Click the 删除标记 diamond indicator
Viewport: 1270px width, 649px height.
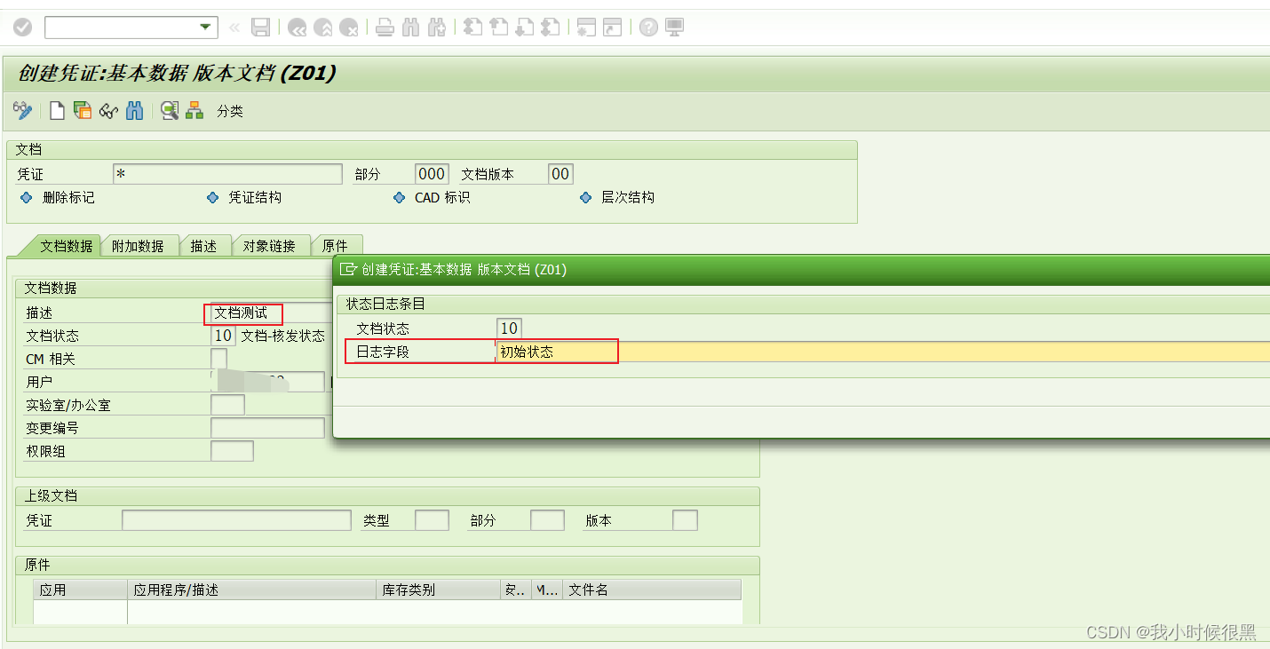point(26,197)
